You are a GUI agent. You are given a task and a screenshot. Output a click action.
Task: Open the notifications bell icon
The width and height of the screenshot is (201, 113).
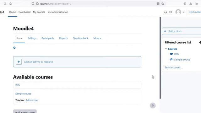coord(166,12)
